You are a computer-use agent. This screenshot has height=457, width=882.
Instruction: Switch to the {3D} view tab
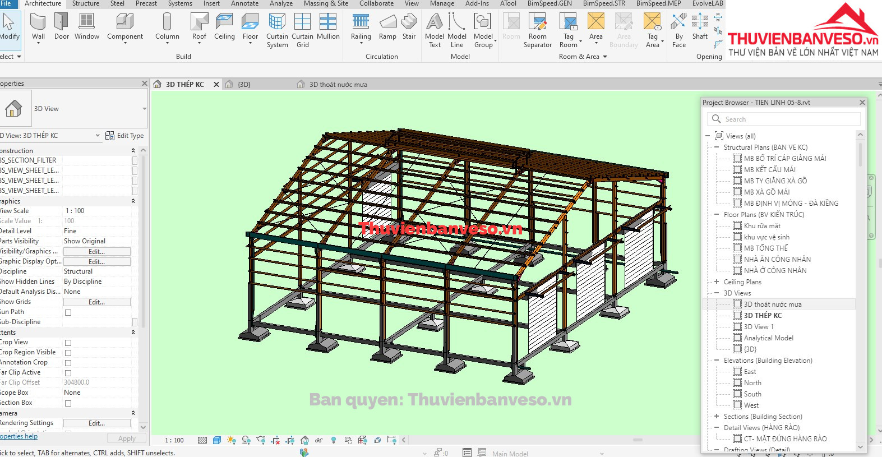[244, 85]
